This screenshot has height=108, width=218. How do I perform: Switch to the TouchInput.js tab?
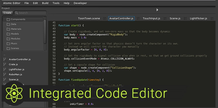[x=151, y=19]
